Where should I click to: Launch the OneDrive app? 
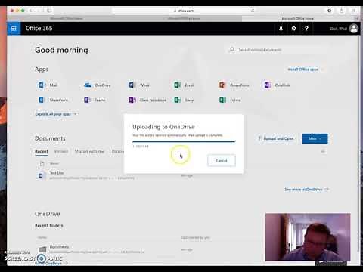coord(98,85)
